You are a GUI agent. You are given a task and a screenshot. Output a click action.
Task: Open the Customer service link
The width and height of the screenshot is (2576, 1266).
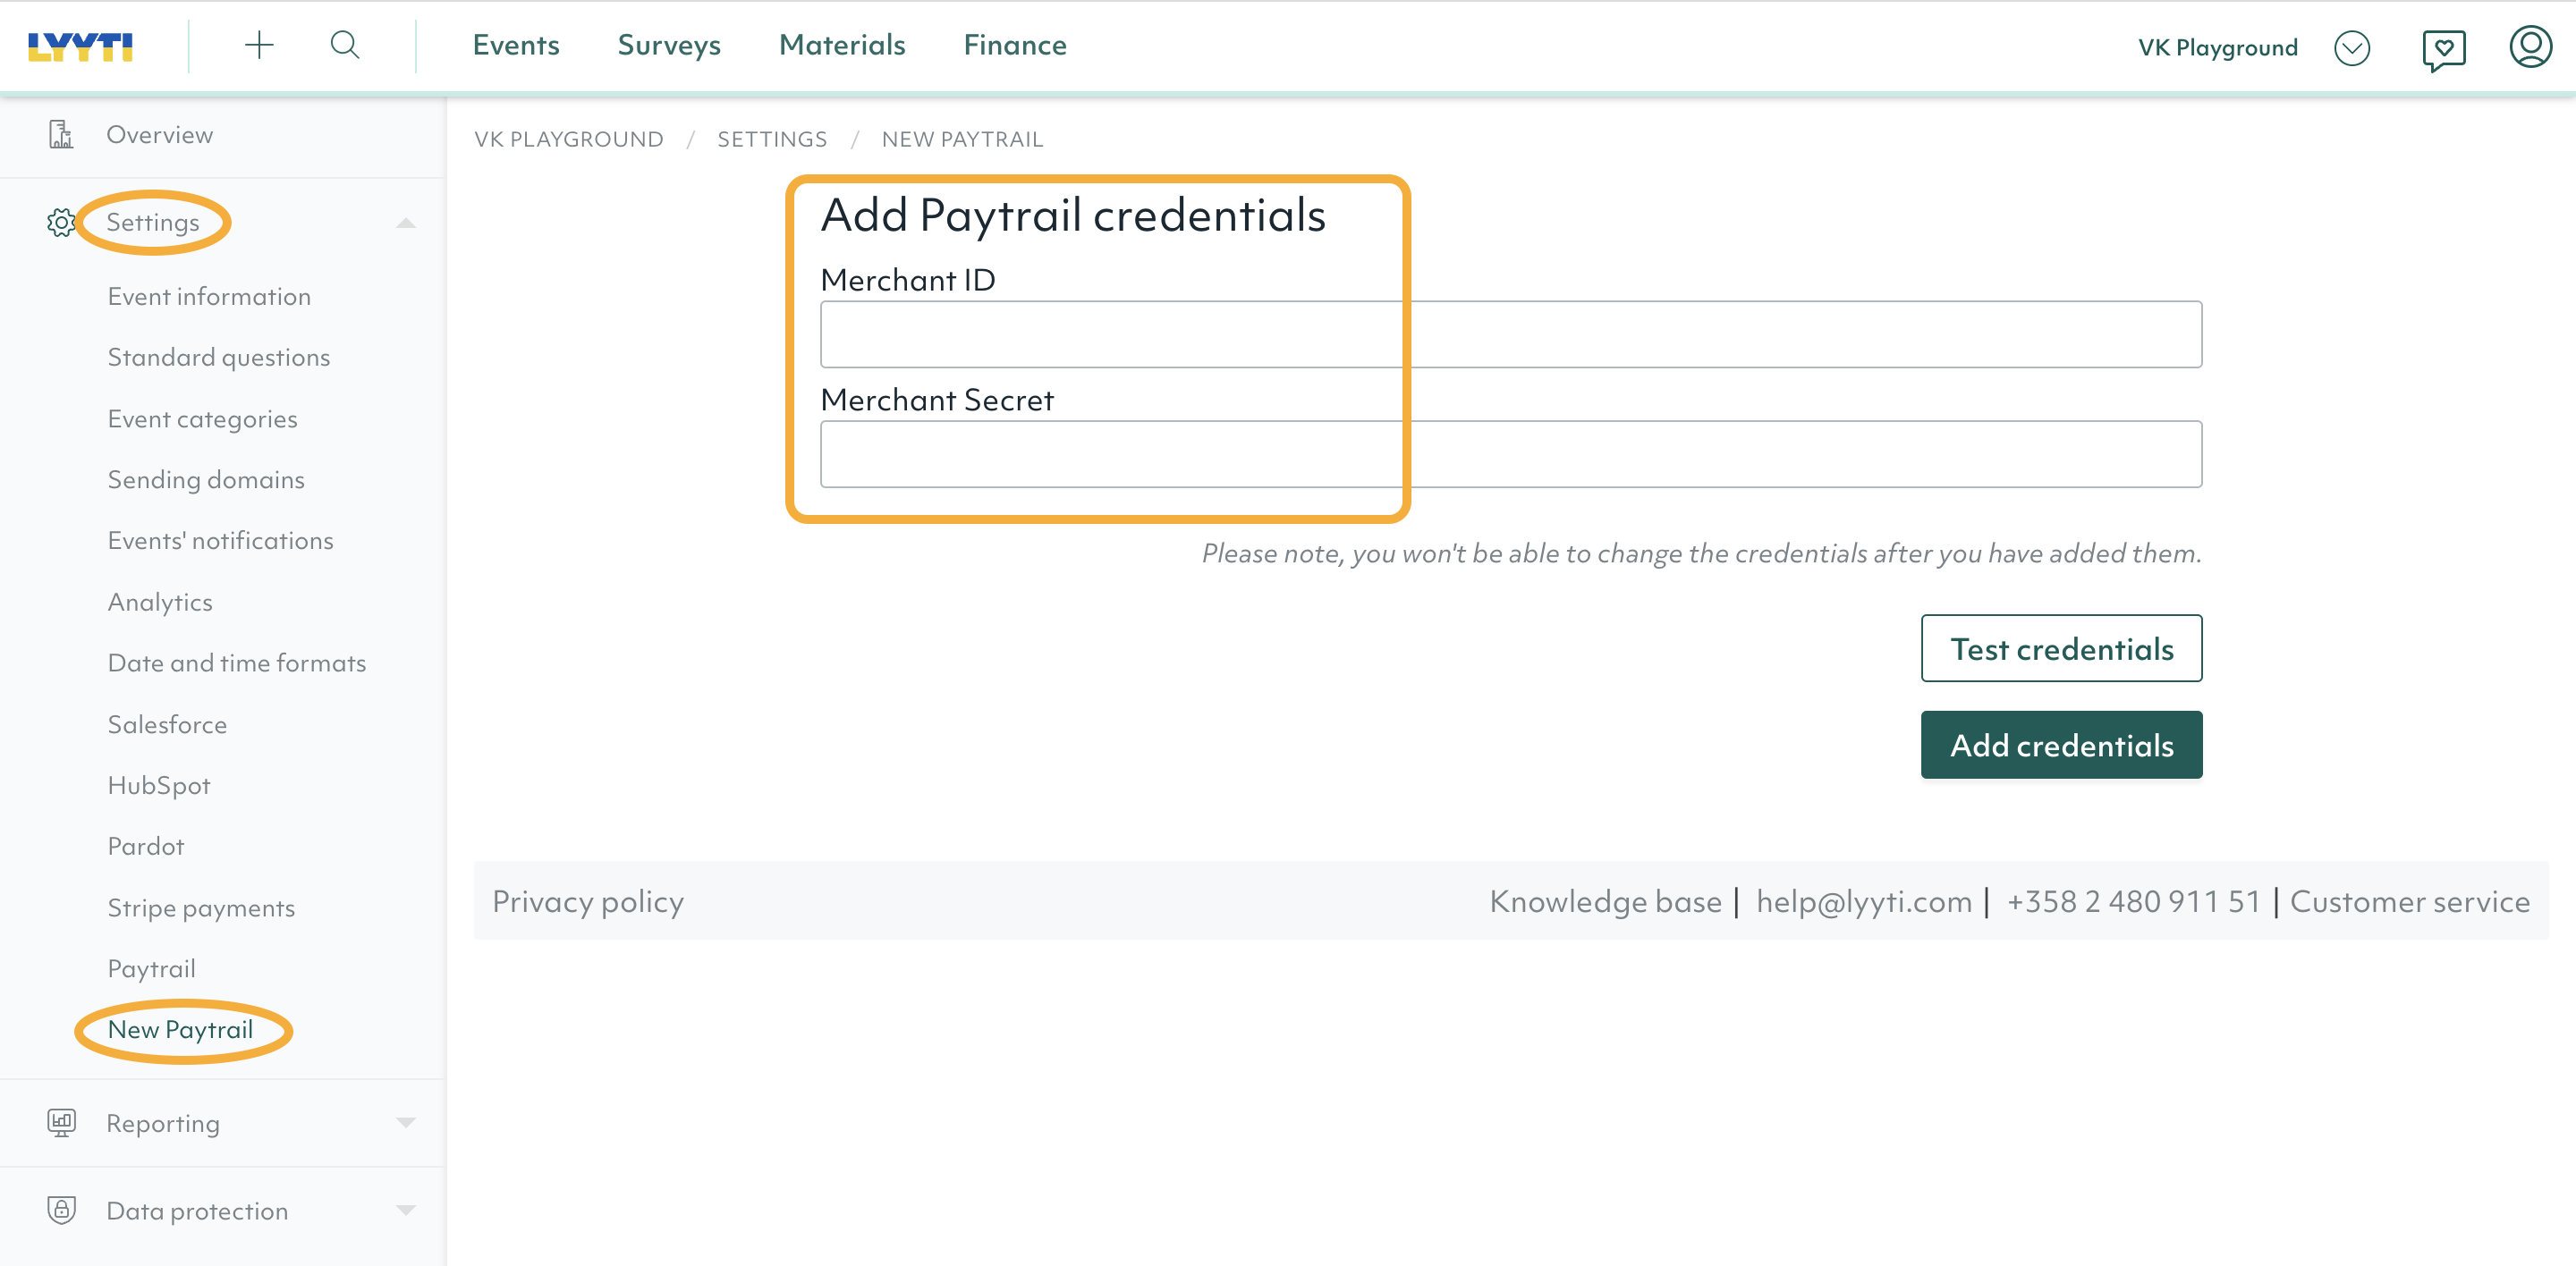[x=2410, y=901]
